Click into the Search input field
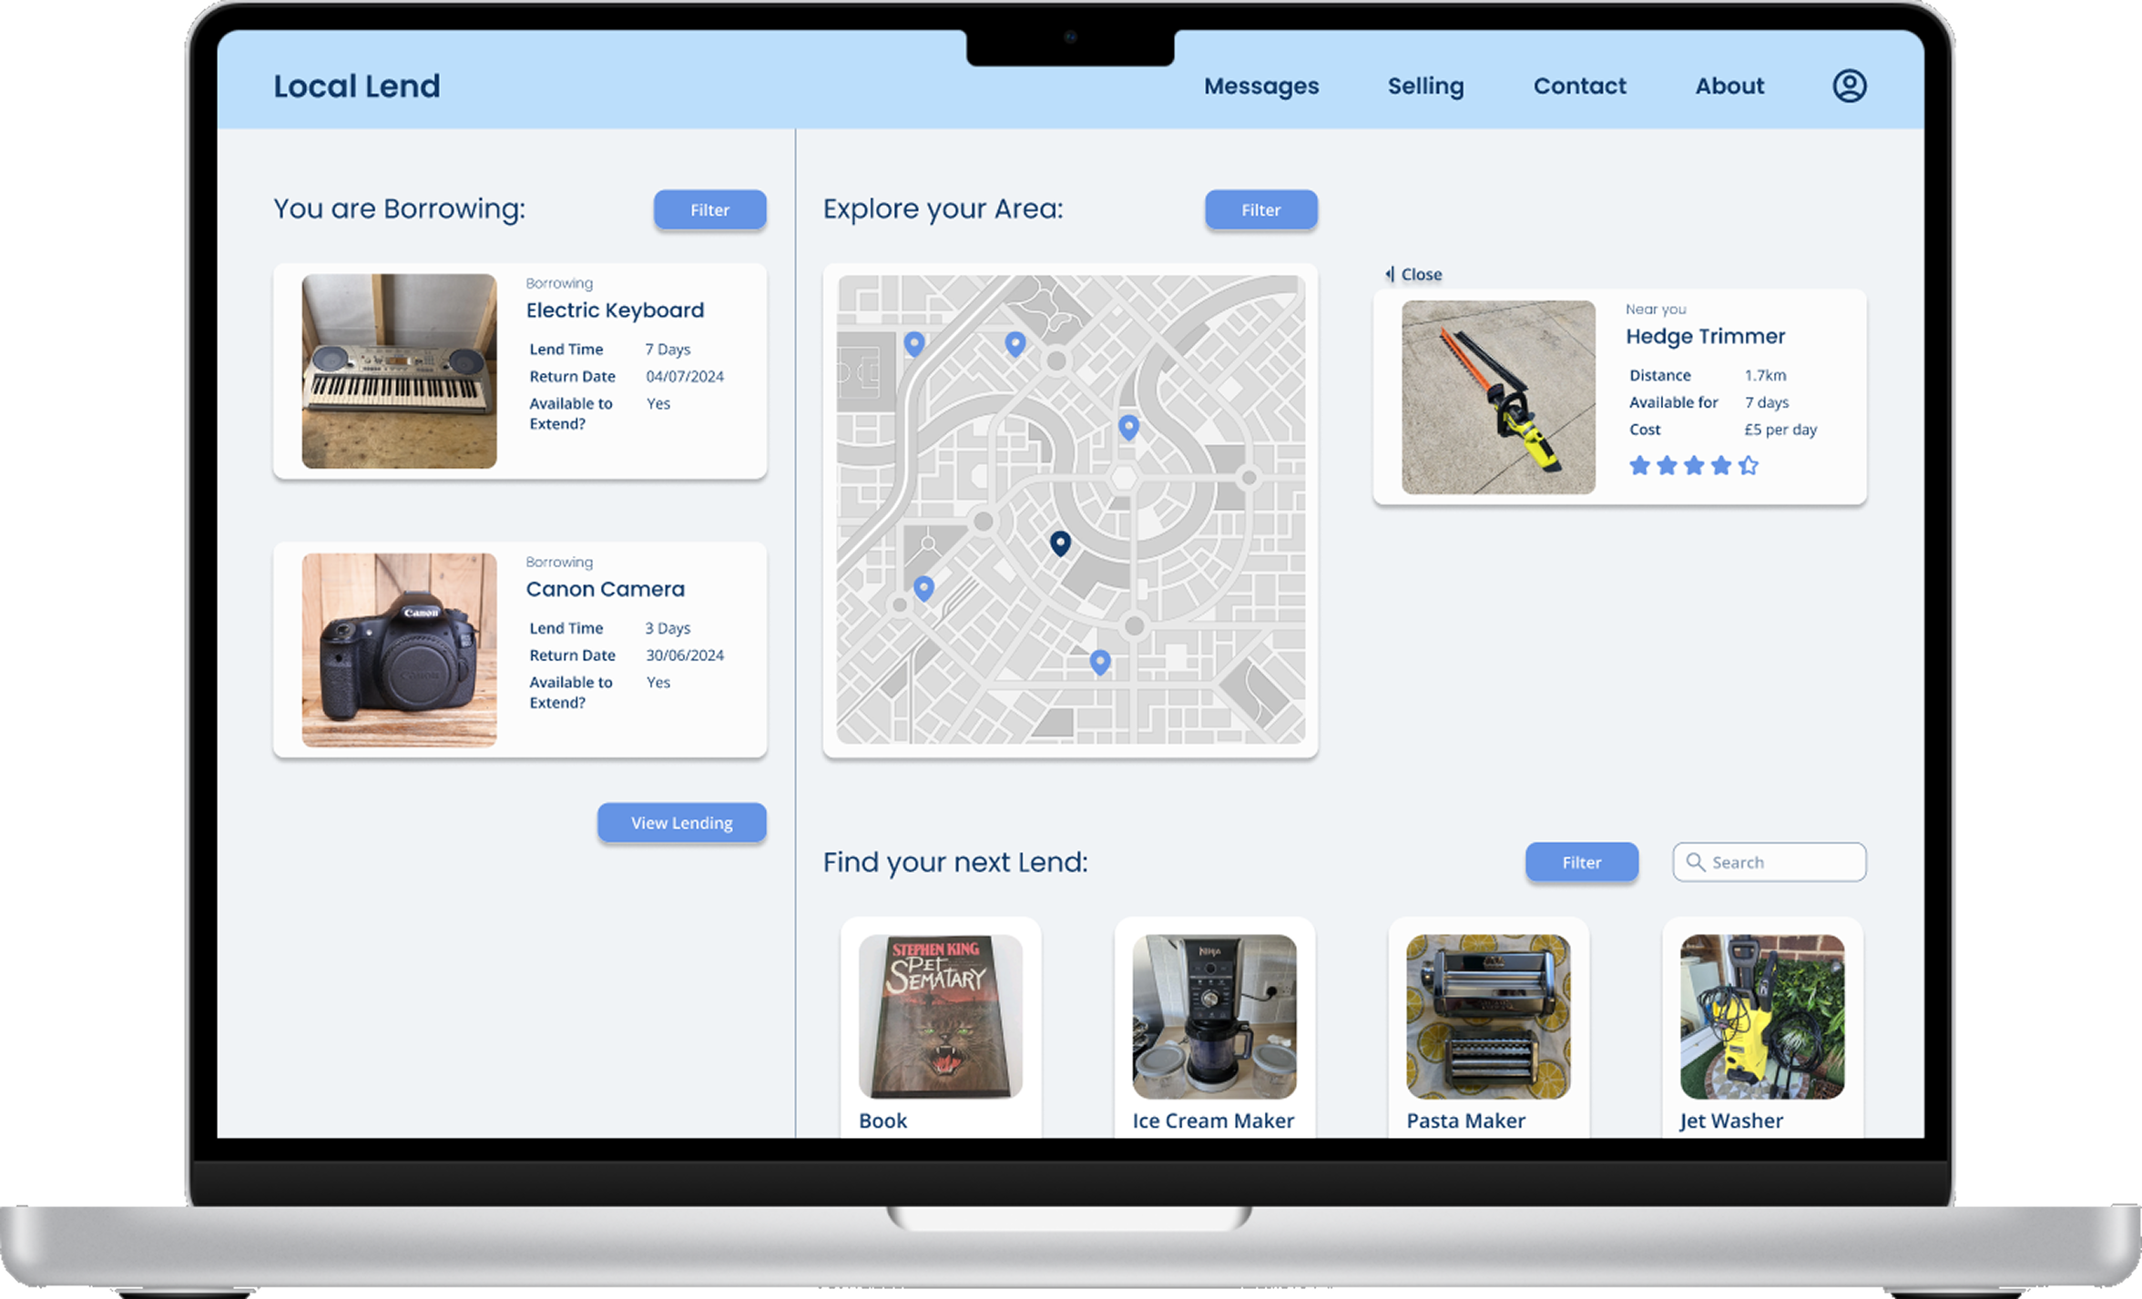This screenshot has width=2142, height=1299. coord(1783,862)
